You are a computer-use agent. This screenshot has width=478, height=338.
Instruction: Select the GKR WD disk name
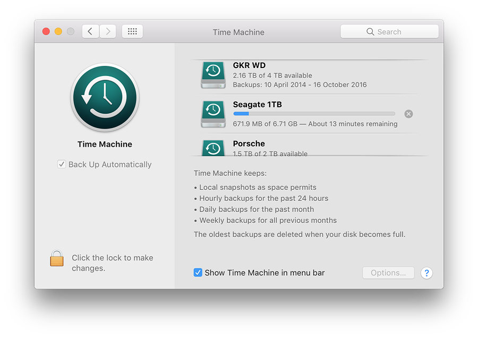coord(249,65)
